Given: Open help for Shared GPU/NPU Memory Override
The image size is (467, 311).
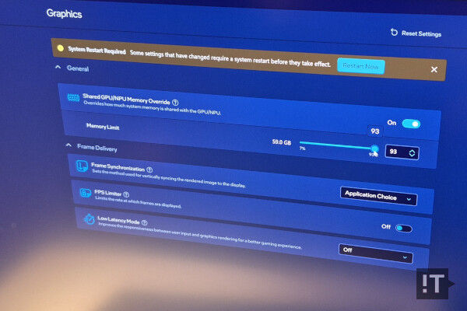Looking at the screenshot, I should click(x=175, y=102).
